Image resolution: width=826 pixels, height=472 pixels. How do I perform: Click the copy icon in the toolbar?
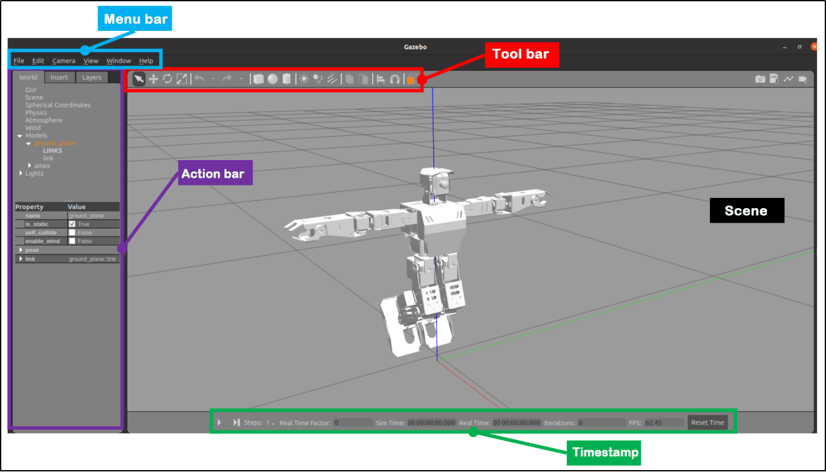pyautogui.click(x=349, y=79)
